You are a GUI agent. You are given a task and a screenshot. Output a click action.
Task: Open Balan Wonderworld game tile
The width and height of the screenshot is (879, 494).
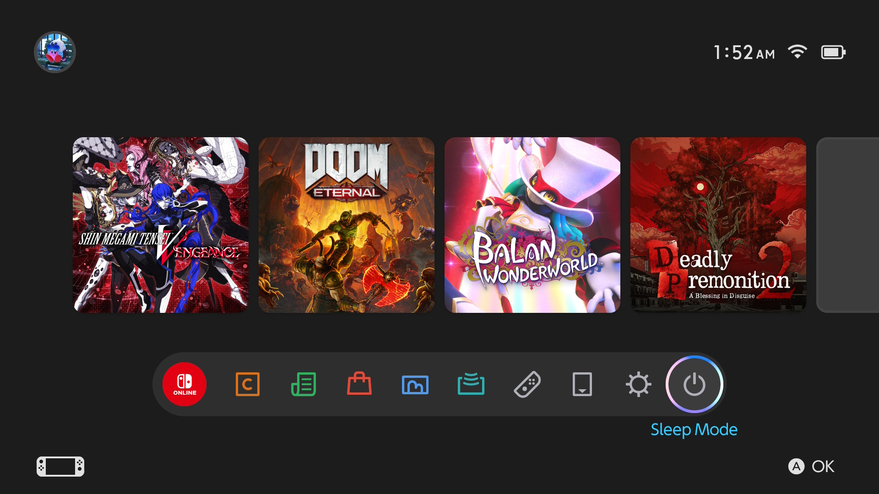(532, 225)
